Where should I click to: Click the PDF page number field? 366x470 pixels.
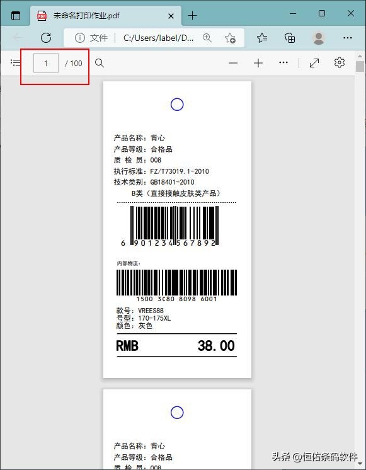pos(46,63)
